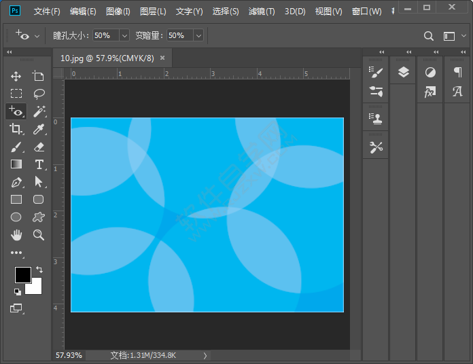Select the Gradient tool
The image size is (473, 364).
point(16,164)
